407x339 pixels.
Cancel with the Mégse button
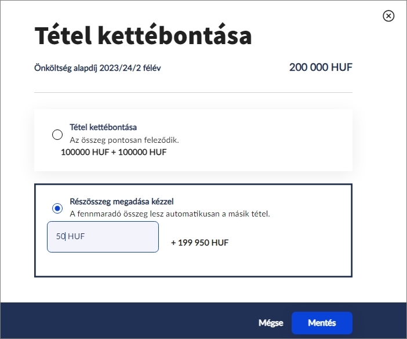click(x=271, y=323)
